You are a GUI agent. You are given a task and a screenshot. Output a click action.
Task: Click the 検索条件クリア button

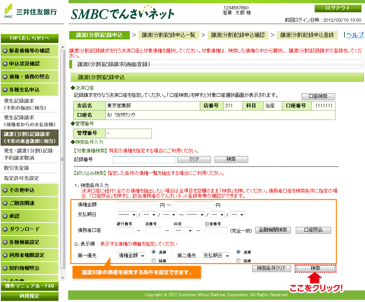coord(272,268)
